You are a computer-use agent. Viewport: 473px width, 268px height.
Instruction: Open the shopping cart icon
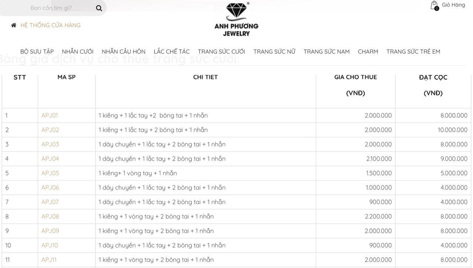pyautogui.click(x=434, y=6)
